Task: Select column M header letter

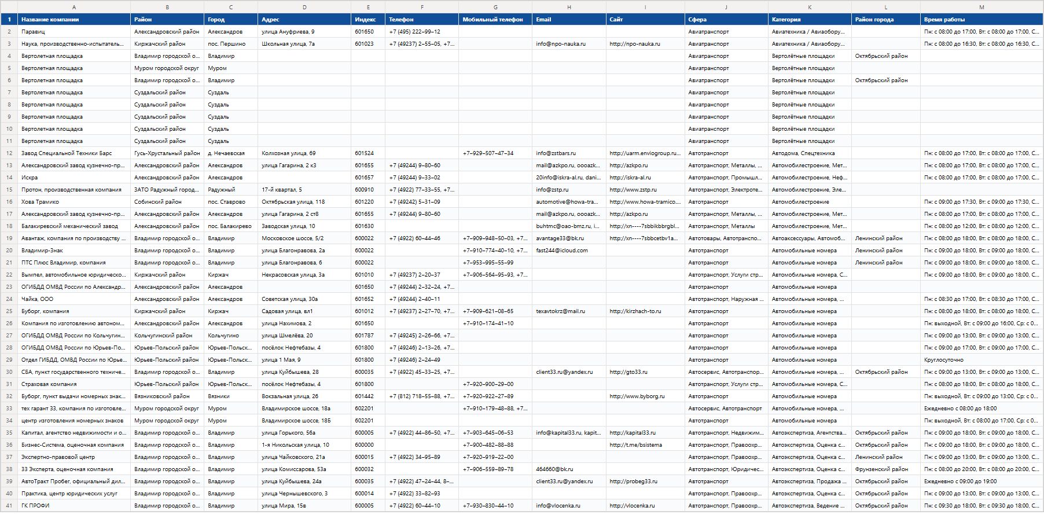Action: [x=981, y=7]
